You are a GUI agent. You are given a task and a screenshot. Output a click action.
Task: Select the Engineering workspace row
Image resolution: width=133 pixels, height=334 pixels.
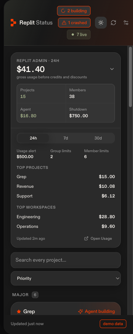click(x=66, y=217)
